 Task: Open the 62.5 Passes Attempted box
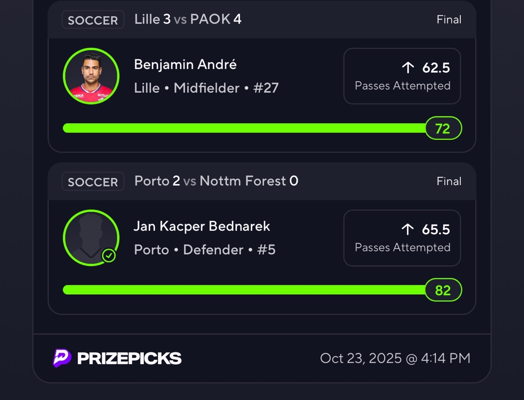402,76
